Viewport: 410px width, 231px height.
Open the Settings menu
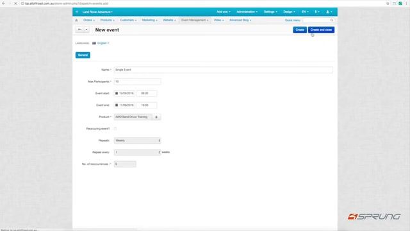[270, 12]
